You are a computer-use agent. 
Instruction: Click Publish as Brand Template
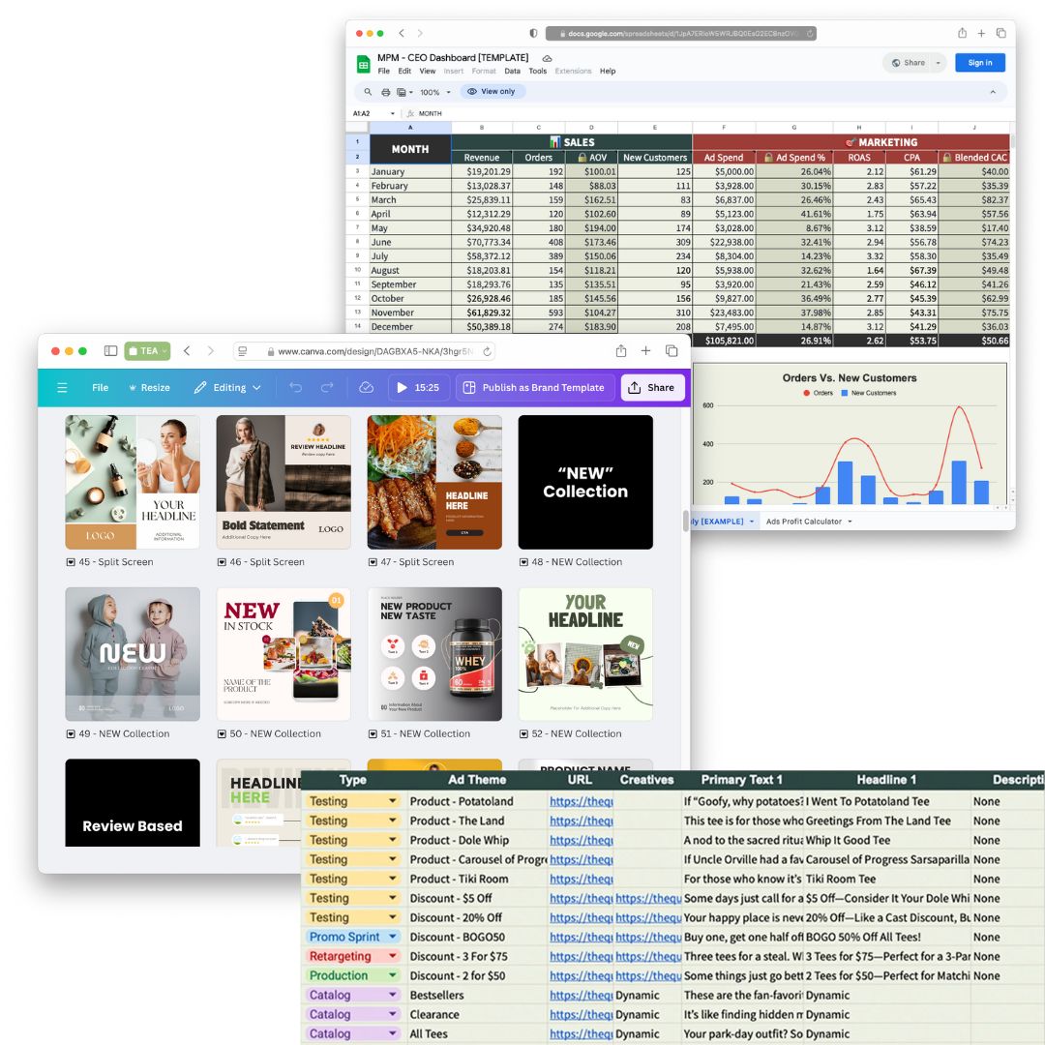tap(534, 387)
